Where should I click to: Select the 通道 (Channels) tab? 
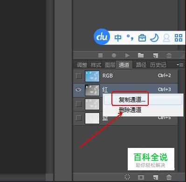pos(124,65)
